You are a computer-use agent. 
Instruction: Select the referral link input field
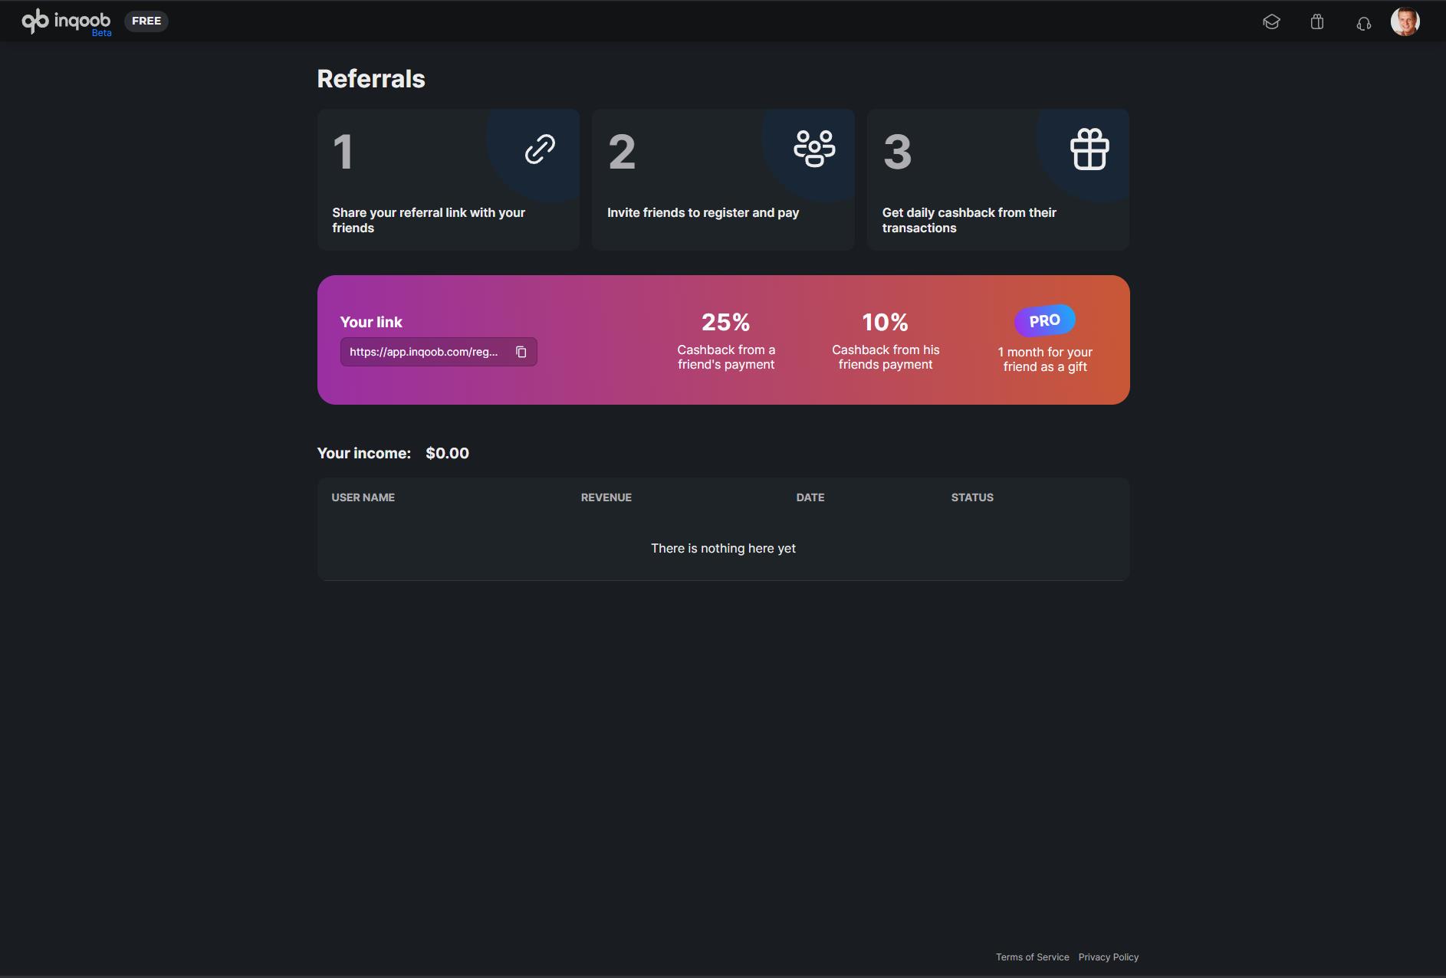coord(424,352)
